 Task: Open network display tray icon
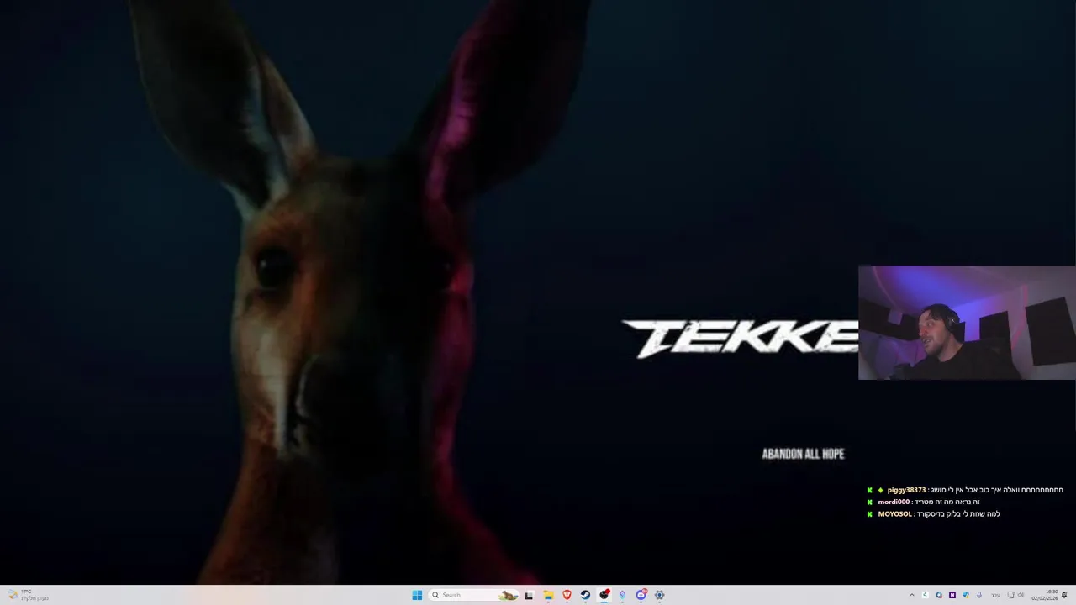1011,595
